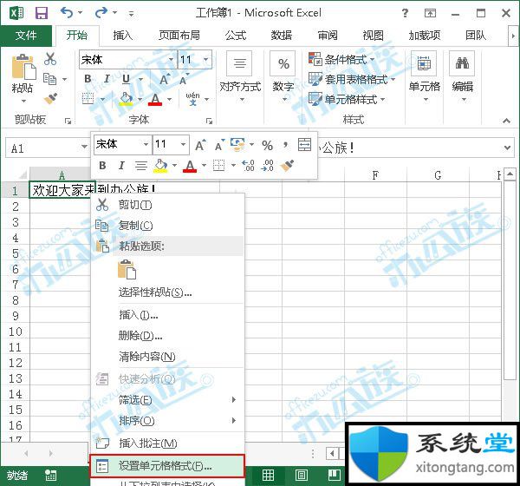
Task: Apply red font color in ribbon
Action: [155, 99]
